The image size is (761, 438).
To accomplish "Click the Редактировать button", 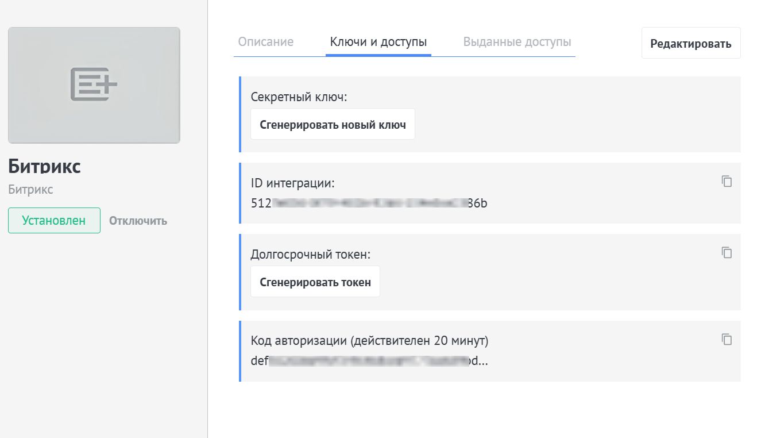I will click(x=690, y=43).
